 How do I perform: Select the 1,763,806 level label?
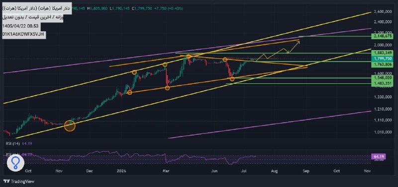pyautogui.click(x=382, y=64)
